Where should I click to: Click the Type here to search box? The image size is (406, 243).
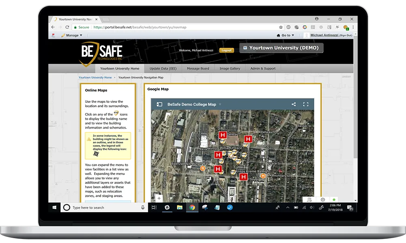(104, 207)
